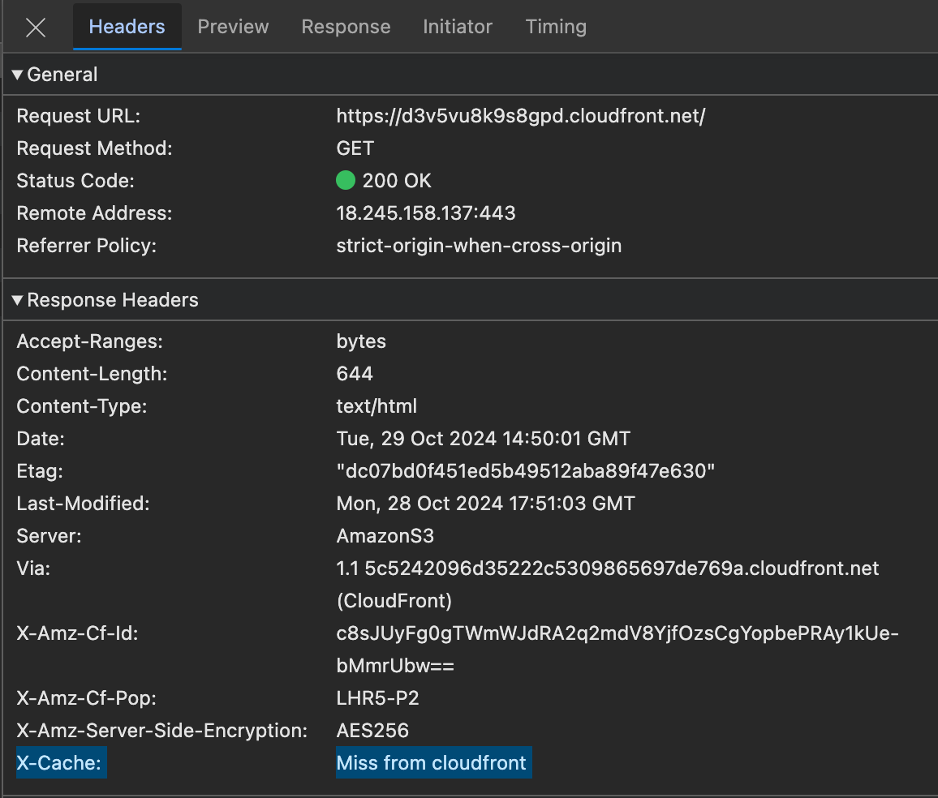Close the request details panel

tap(36, 28)
